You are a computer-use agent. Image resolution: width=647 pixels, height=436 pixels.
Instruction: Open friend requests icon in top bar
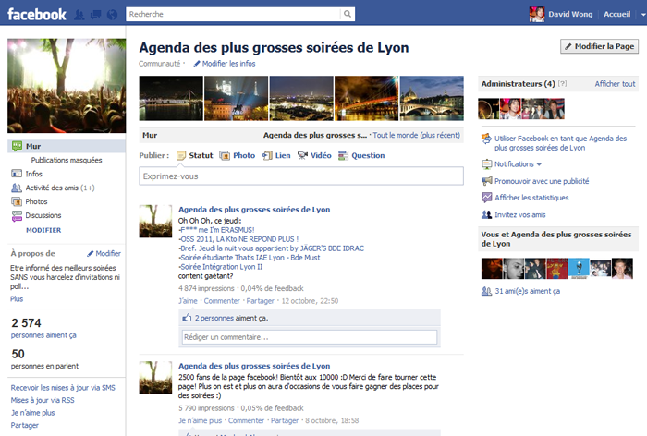point(79,15)
